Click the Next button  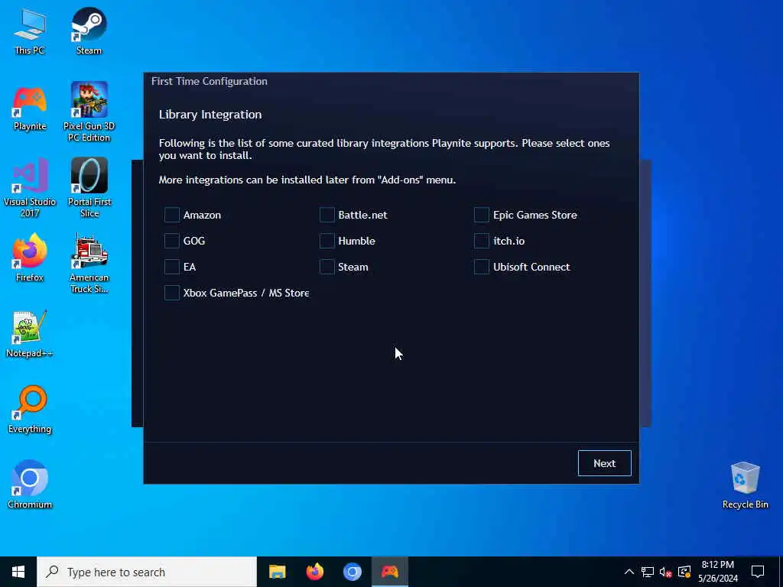pos(604,463)
